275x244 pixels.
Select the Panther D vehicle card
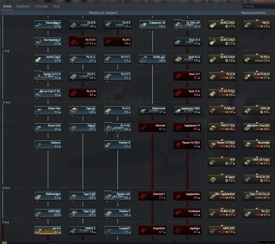tap(118, 144)
